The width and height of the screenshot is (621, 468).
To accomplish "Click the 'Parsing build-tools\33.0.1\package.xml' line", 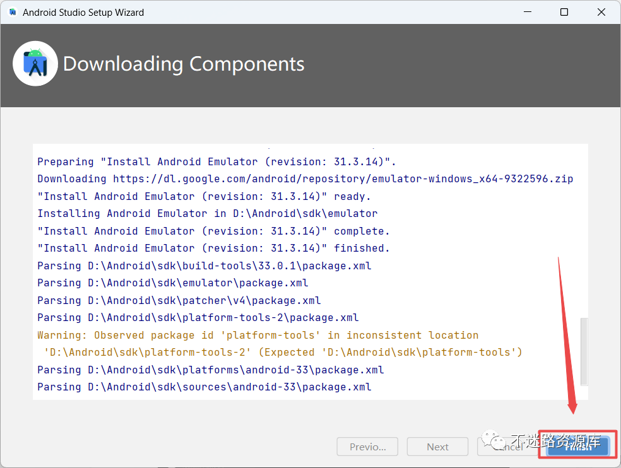I will 204,266.
